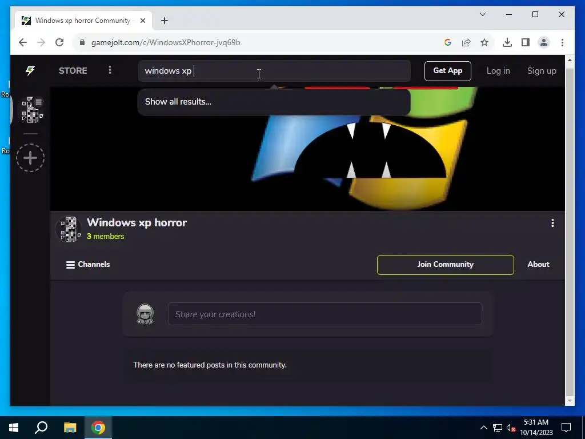Screen dimensions: 585x439
Task: Close the Windows xp horror Community tab
Action: pos(142,21)
